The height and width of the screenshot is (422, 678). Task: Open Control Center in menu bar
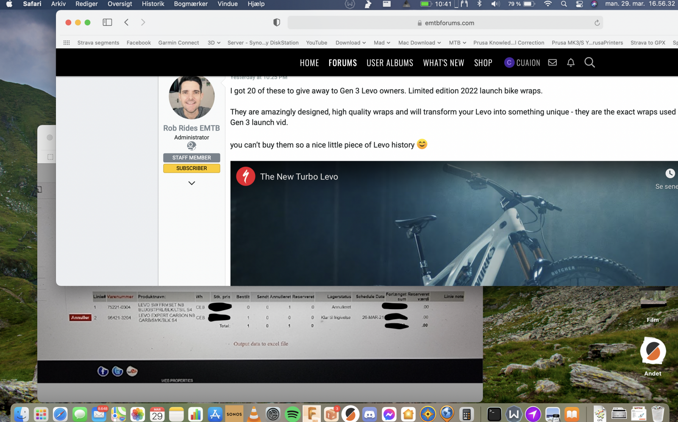point(579,4)
